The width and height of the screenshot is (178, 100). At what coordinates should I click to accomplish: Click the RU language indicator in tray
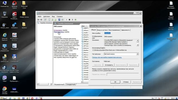click(x=153, y=98)
